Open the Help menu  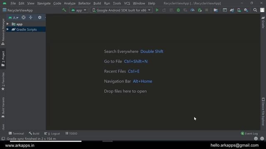(151, 3)
